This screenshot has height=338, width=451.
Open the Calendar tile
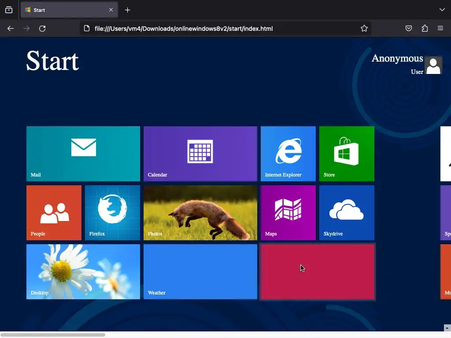(200, 154)
